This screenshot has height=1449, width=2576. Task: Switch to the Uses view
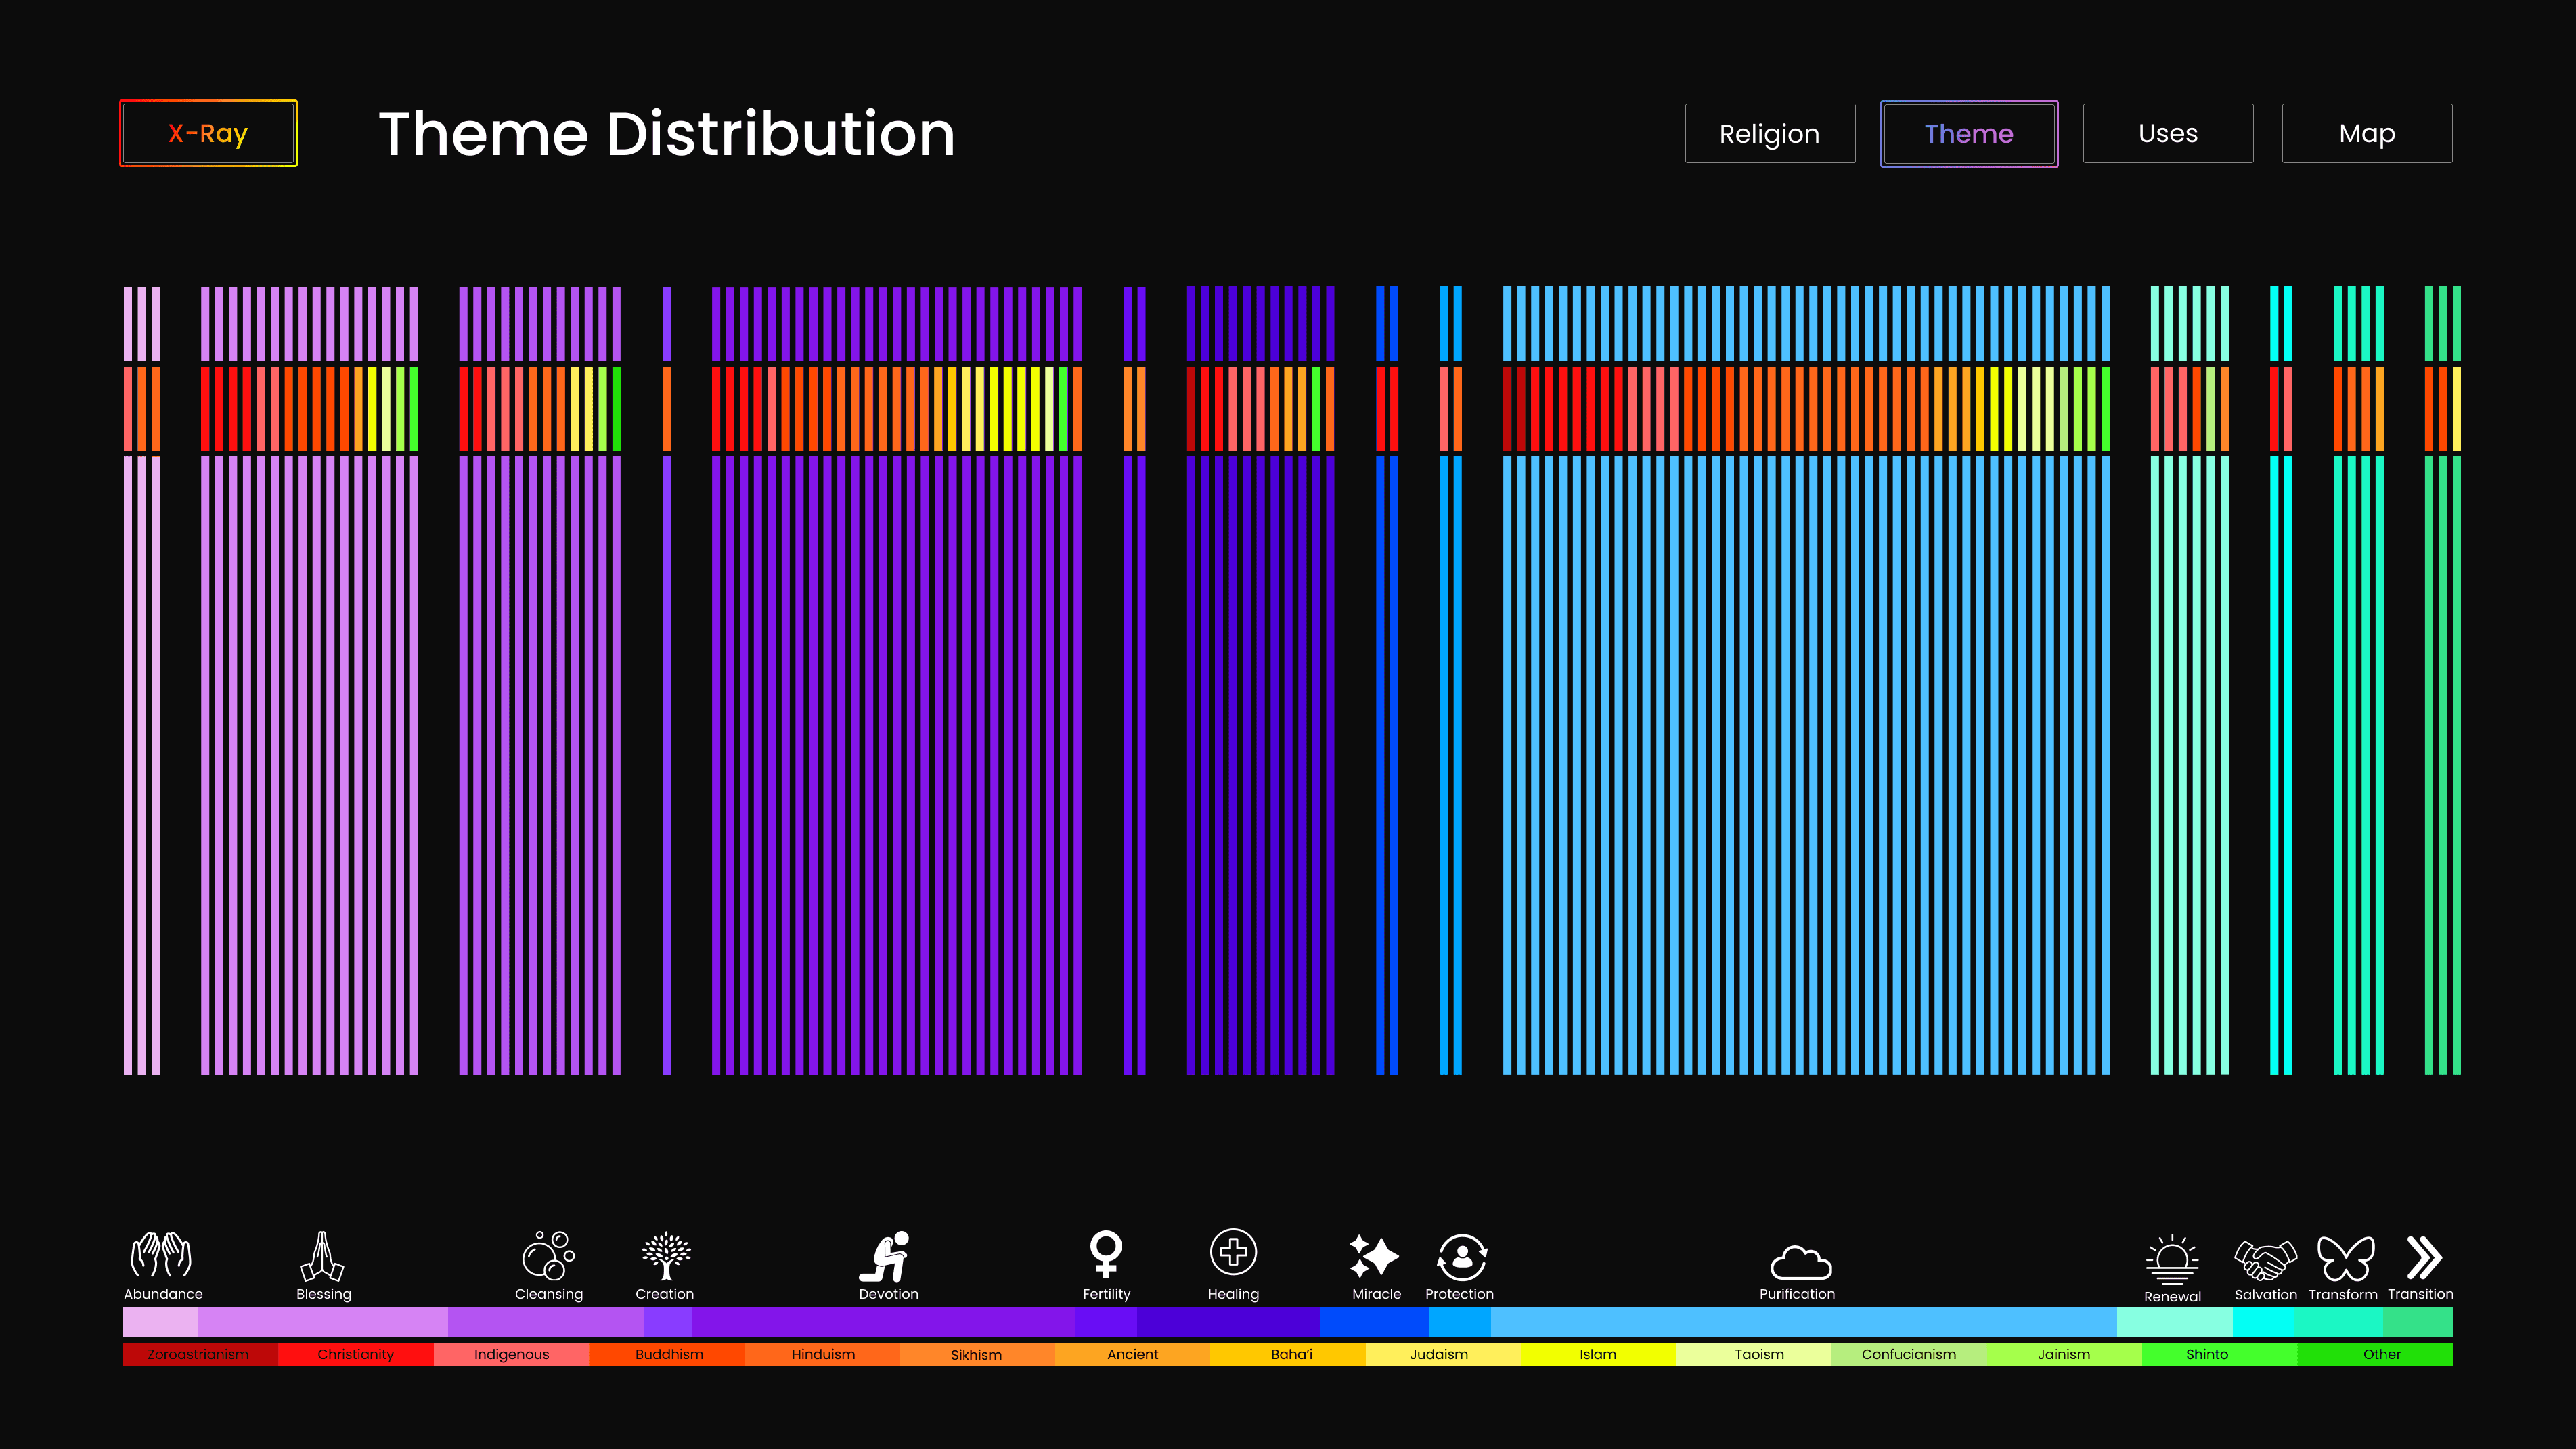[x=2167, y=133]
